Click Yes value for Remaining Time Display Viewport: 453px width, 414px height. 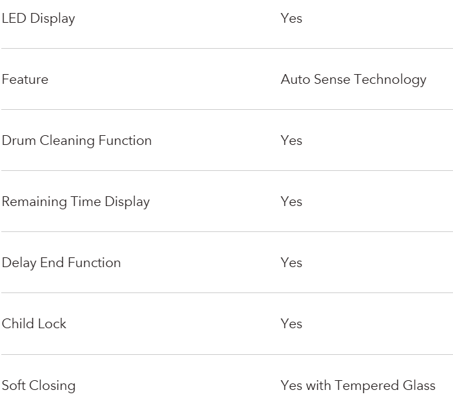291,201
